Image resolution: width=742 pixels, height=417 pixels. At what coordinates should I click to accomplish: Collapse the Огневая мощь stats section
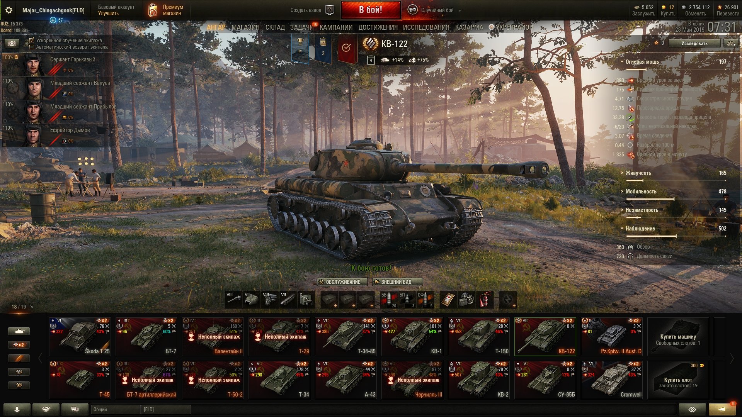[642, 62]
